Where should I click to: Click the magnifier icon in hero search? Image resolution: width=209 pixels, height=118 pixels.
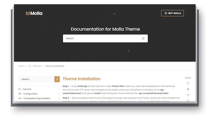point(143,38)
